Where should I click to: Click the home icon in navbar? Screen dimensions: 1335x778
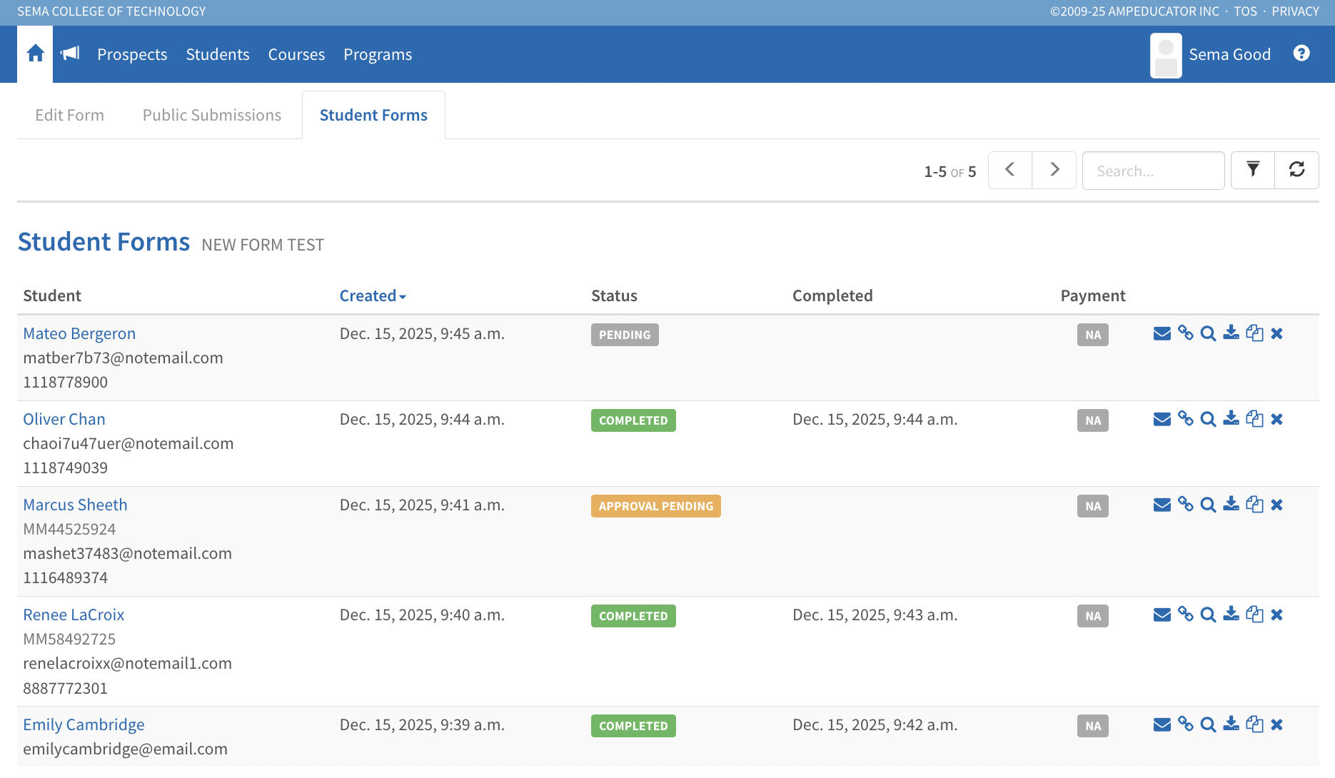pyautogui.click(x=35, y=54)
